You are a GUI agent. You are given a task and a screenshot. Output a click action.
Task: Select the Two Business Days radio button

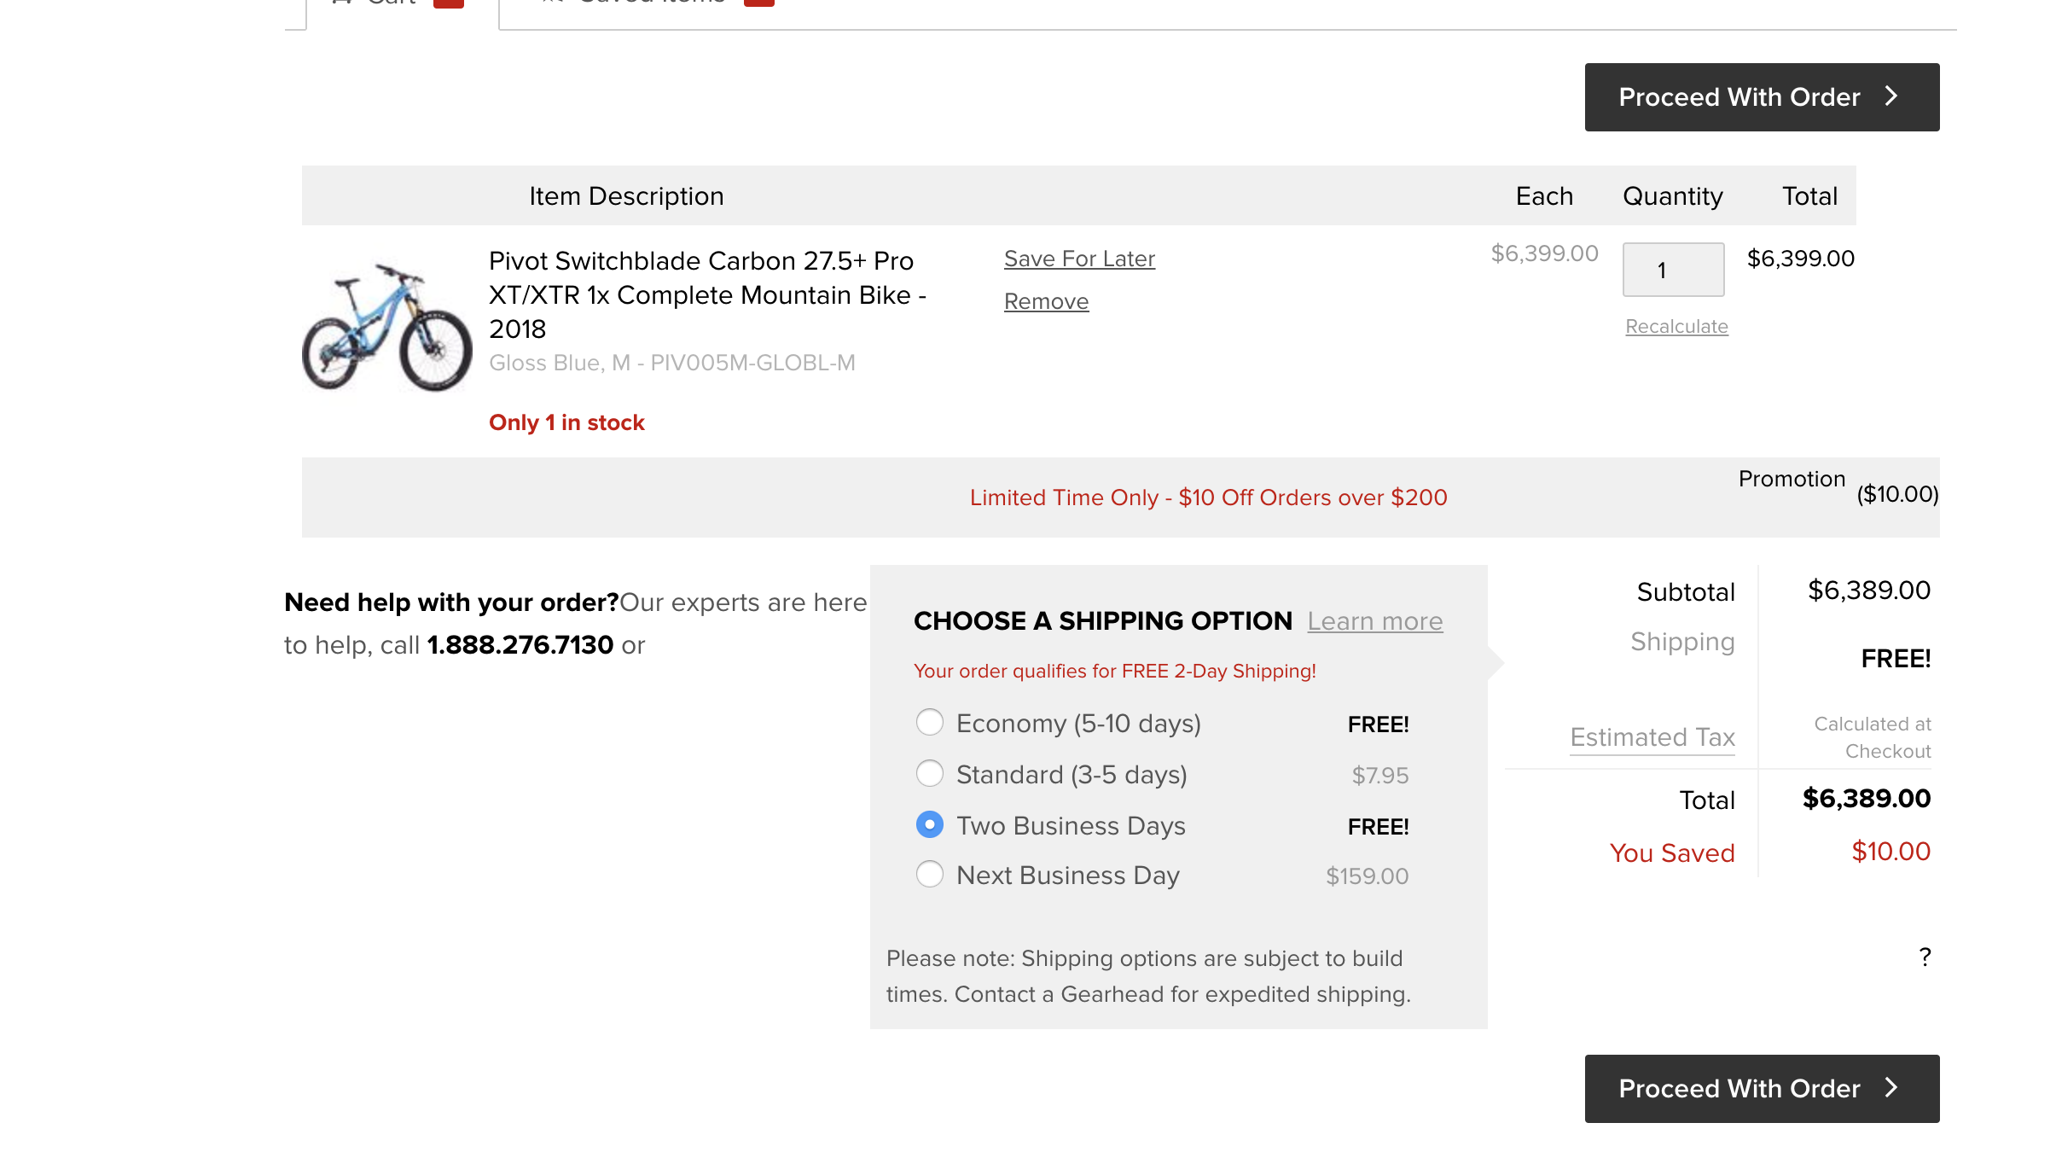point(930,825)
